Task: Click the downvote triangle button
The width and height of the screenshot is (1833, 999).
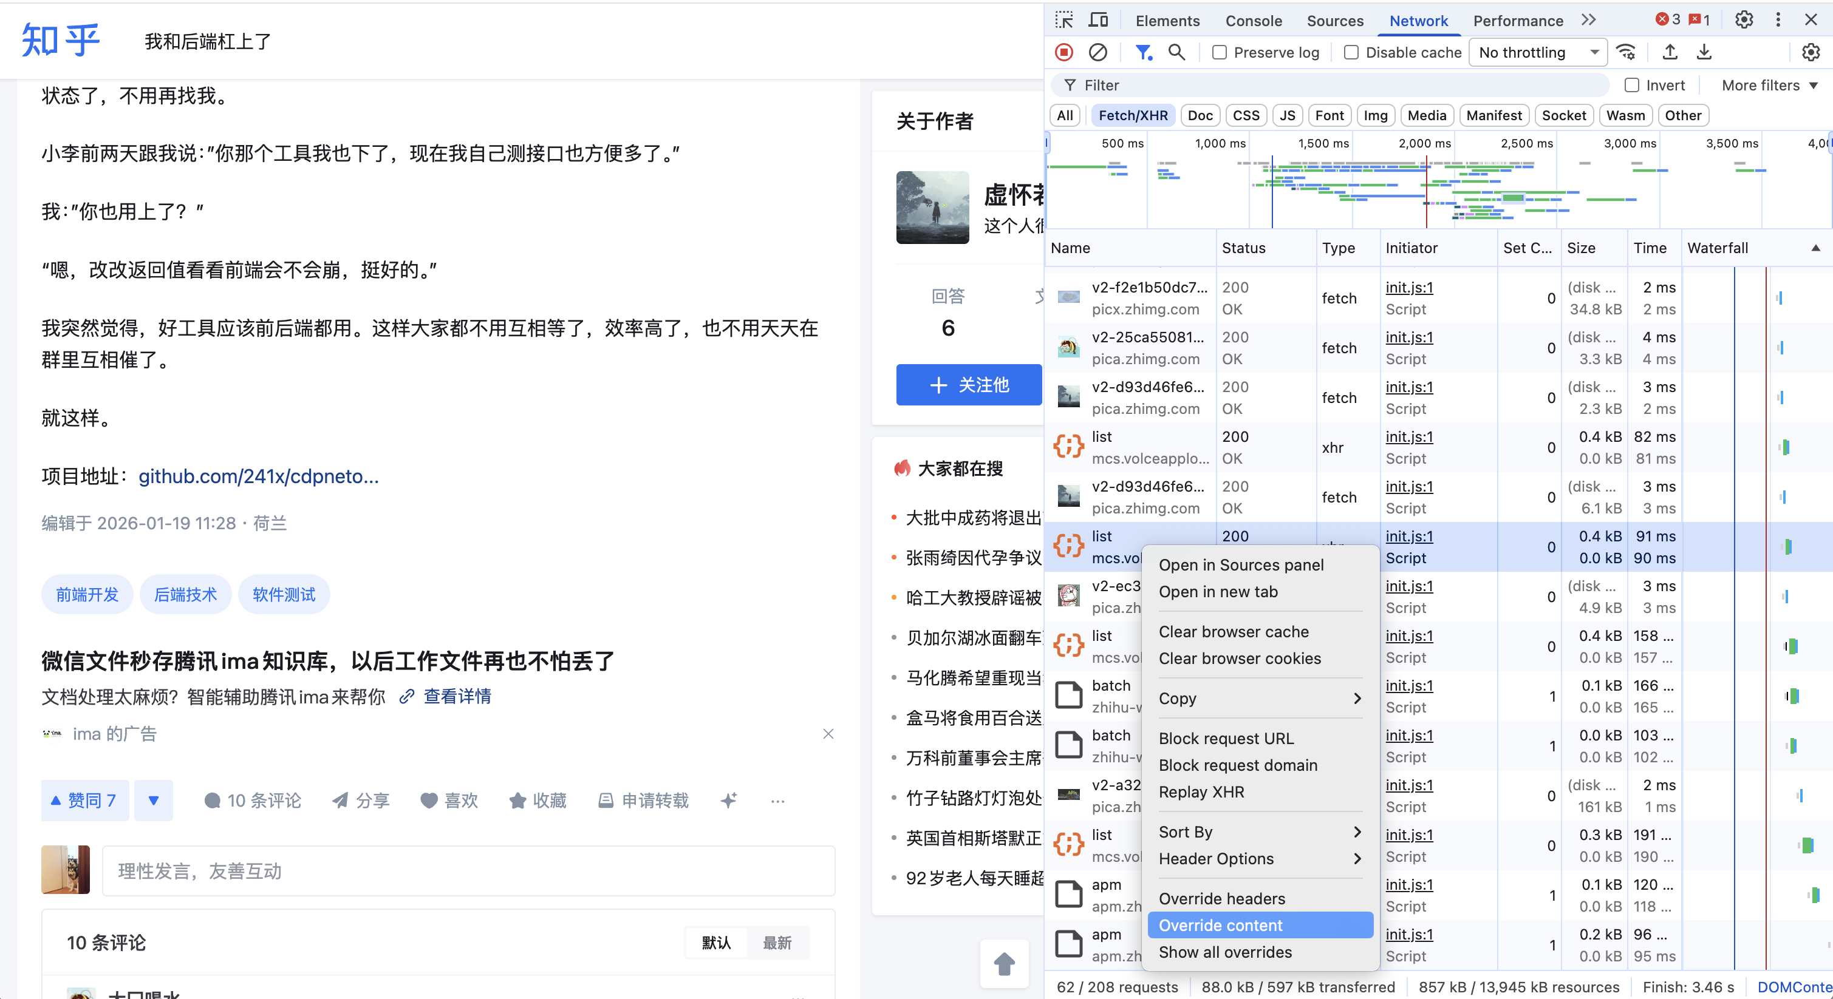Action: pos(153,801)
